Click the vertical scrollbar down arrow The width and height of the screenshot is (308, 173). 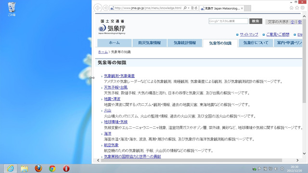(x=304, y=154)
